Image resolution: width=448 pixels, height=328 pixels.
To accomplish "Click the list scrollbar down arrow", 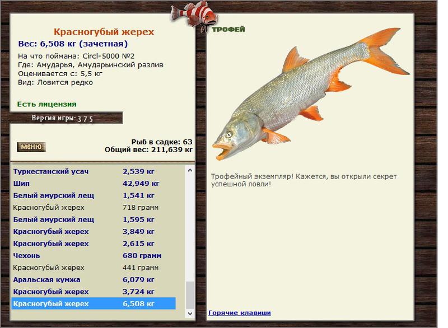I will click(x=190, y=313).
